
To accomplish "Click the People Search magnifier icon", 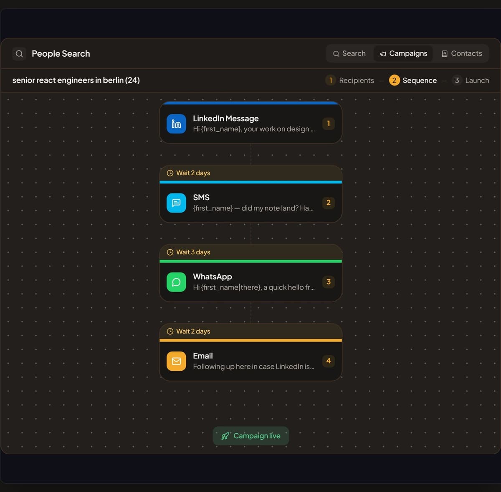I will pos(19,54).
